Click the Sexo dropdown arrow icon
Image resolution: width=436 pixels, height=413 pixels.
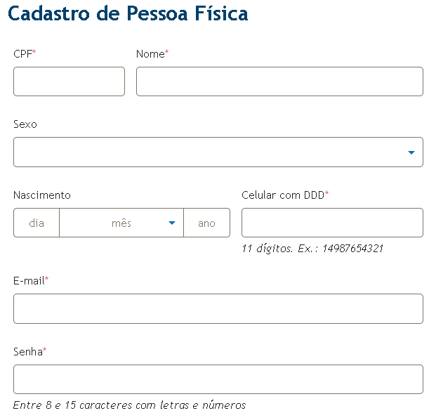(x=411, y=152)
